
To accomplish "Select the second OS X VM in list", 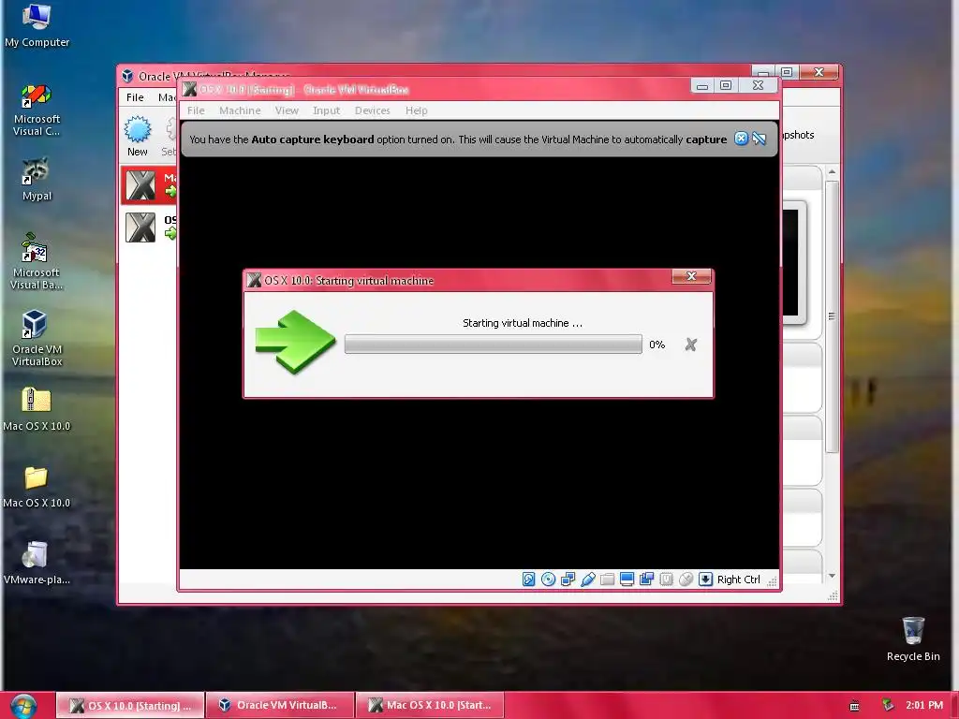I will click(149, 227).
